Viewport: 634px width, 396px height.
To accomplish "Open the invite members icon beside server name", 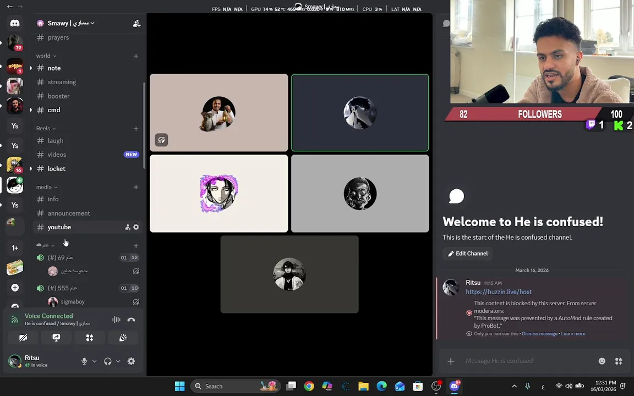I will (136, 24).
